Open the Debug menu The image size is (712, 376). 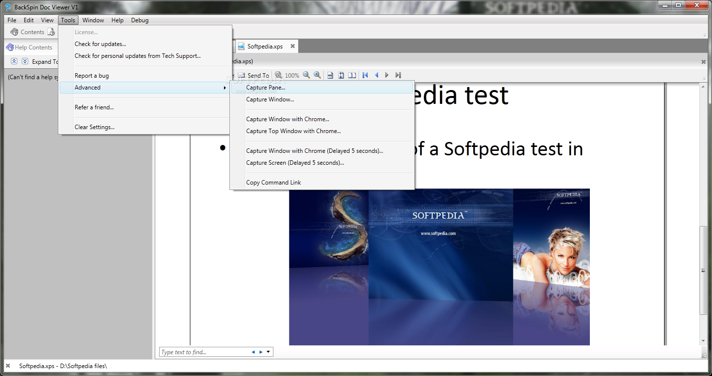(x=140, y=20)
